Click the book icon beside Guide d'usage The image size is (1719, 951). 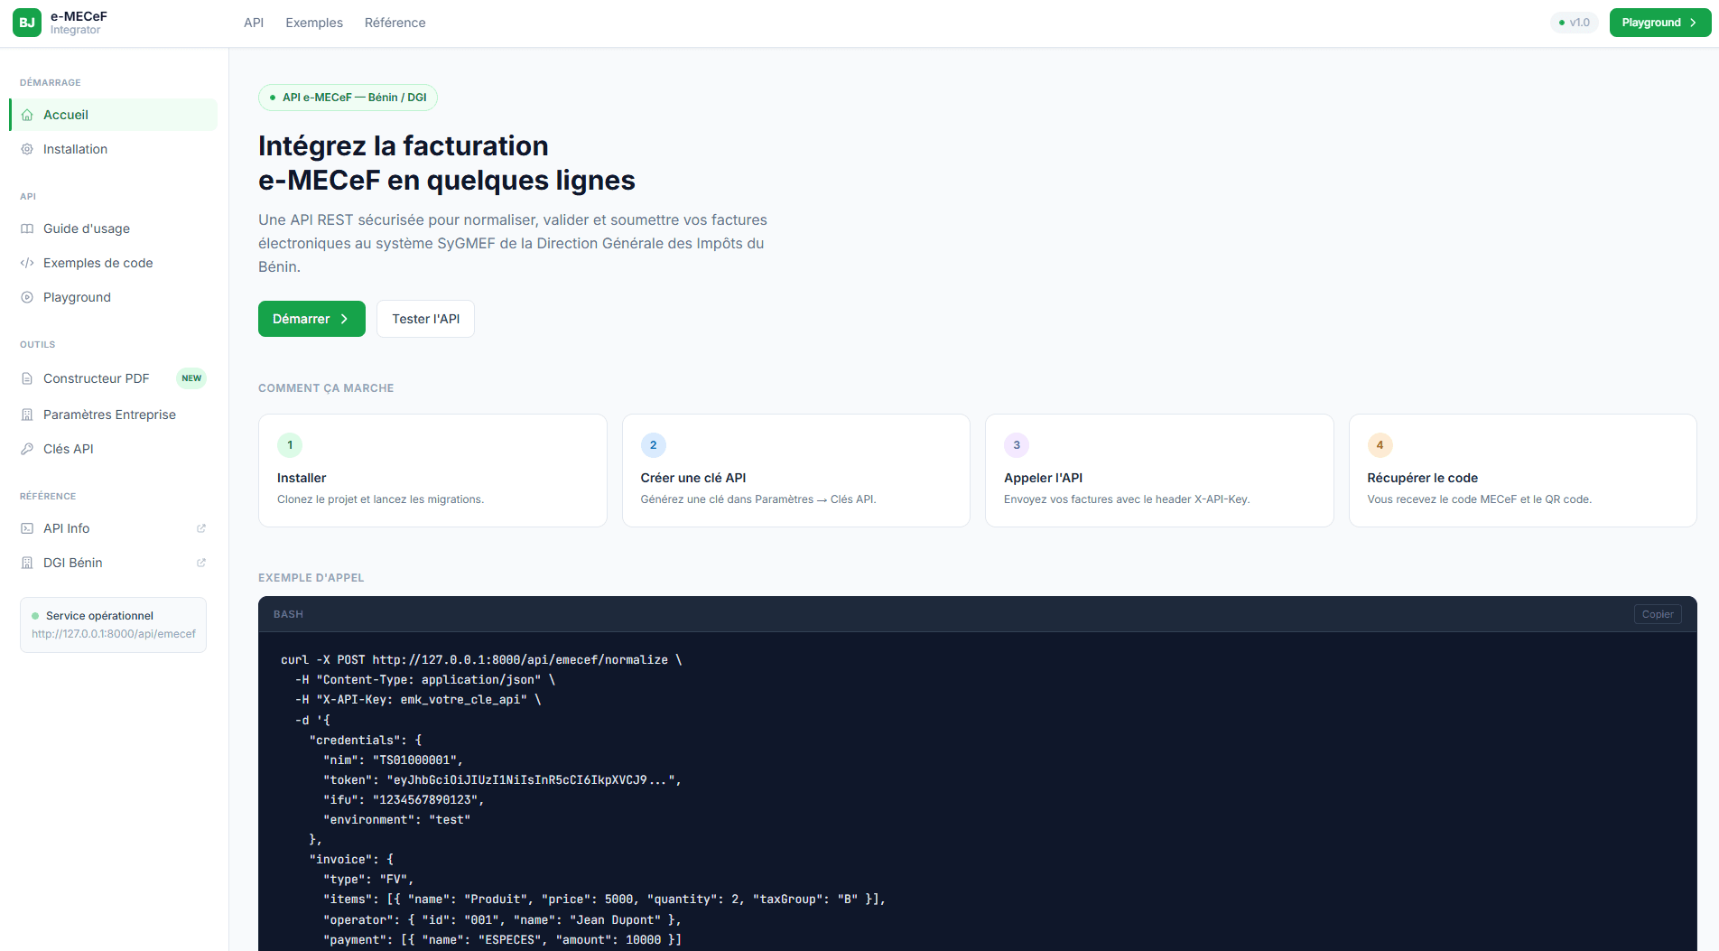pyautogui.click(x=27, y=228)
